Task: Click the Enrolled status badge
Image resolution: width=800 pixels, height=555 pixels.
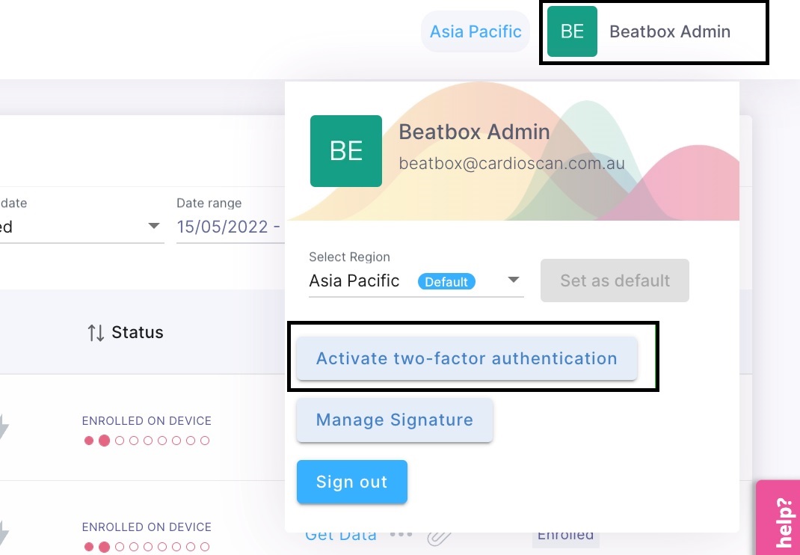Action: click(x=565, y=534)
